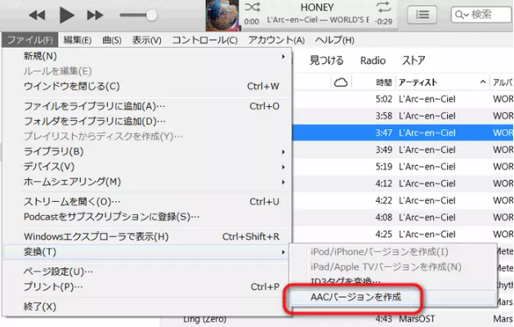Click the 検索 search field

tap(482, 15)
